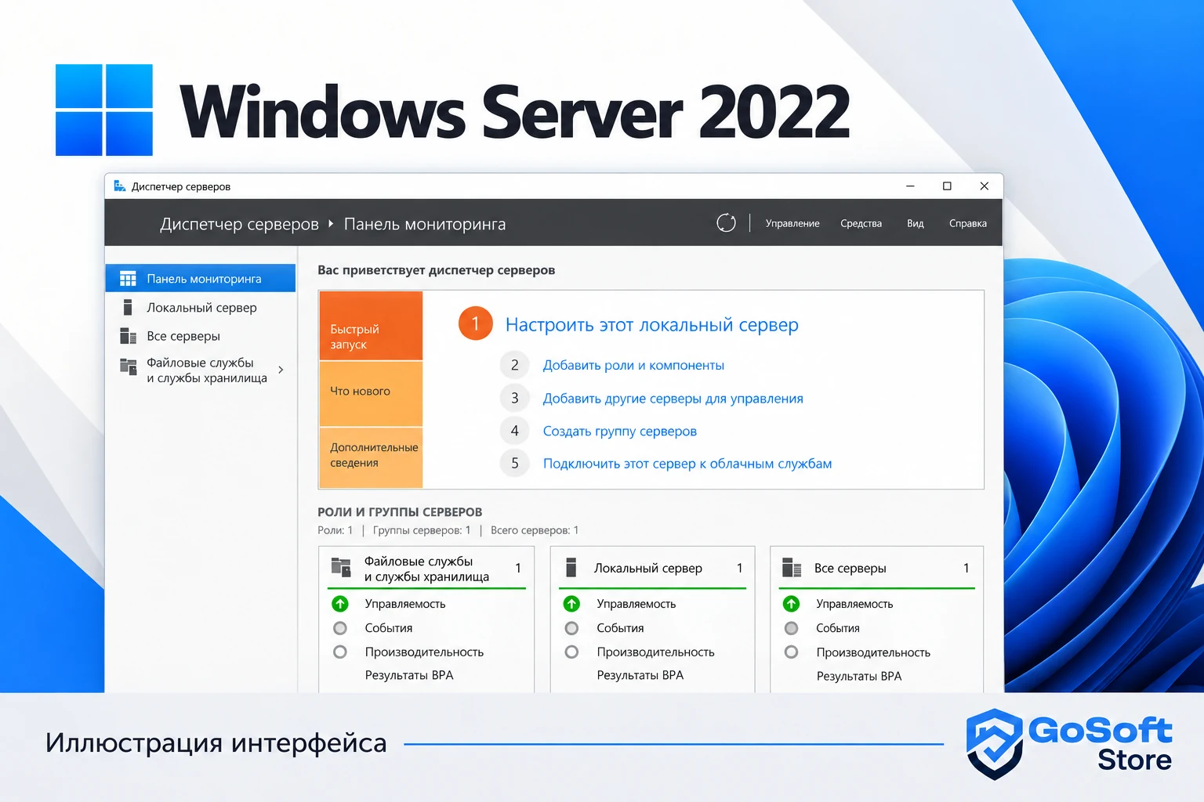Click События in Все серверы tile
This screenshot has width=1204, height=802.
[838, 628]
